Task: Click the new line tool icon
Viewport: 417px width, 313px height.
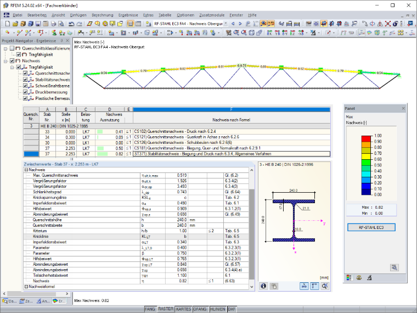Action: pyautogui.click(x=19, y=33)
